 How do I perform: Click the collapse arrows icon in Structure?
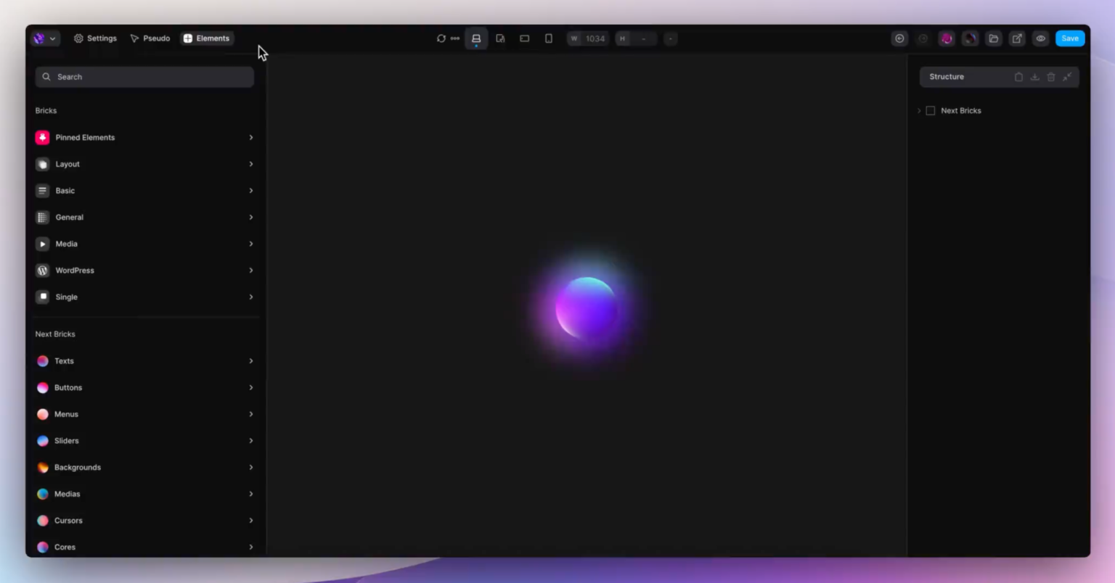(1067, 77)
